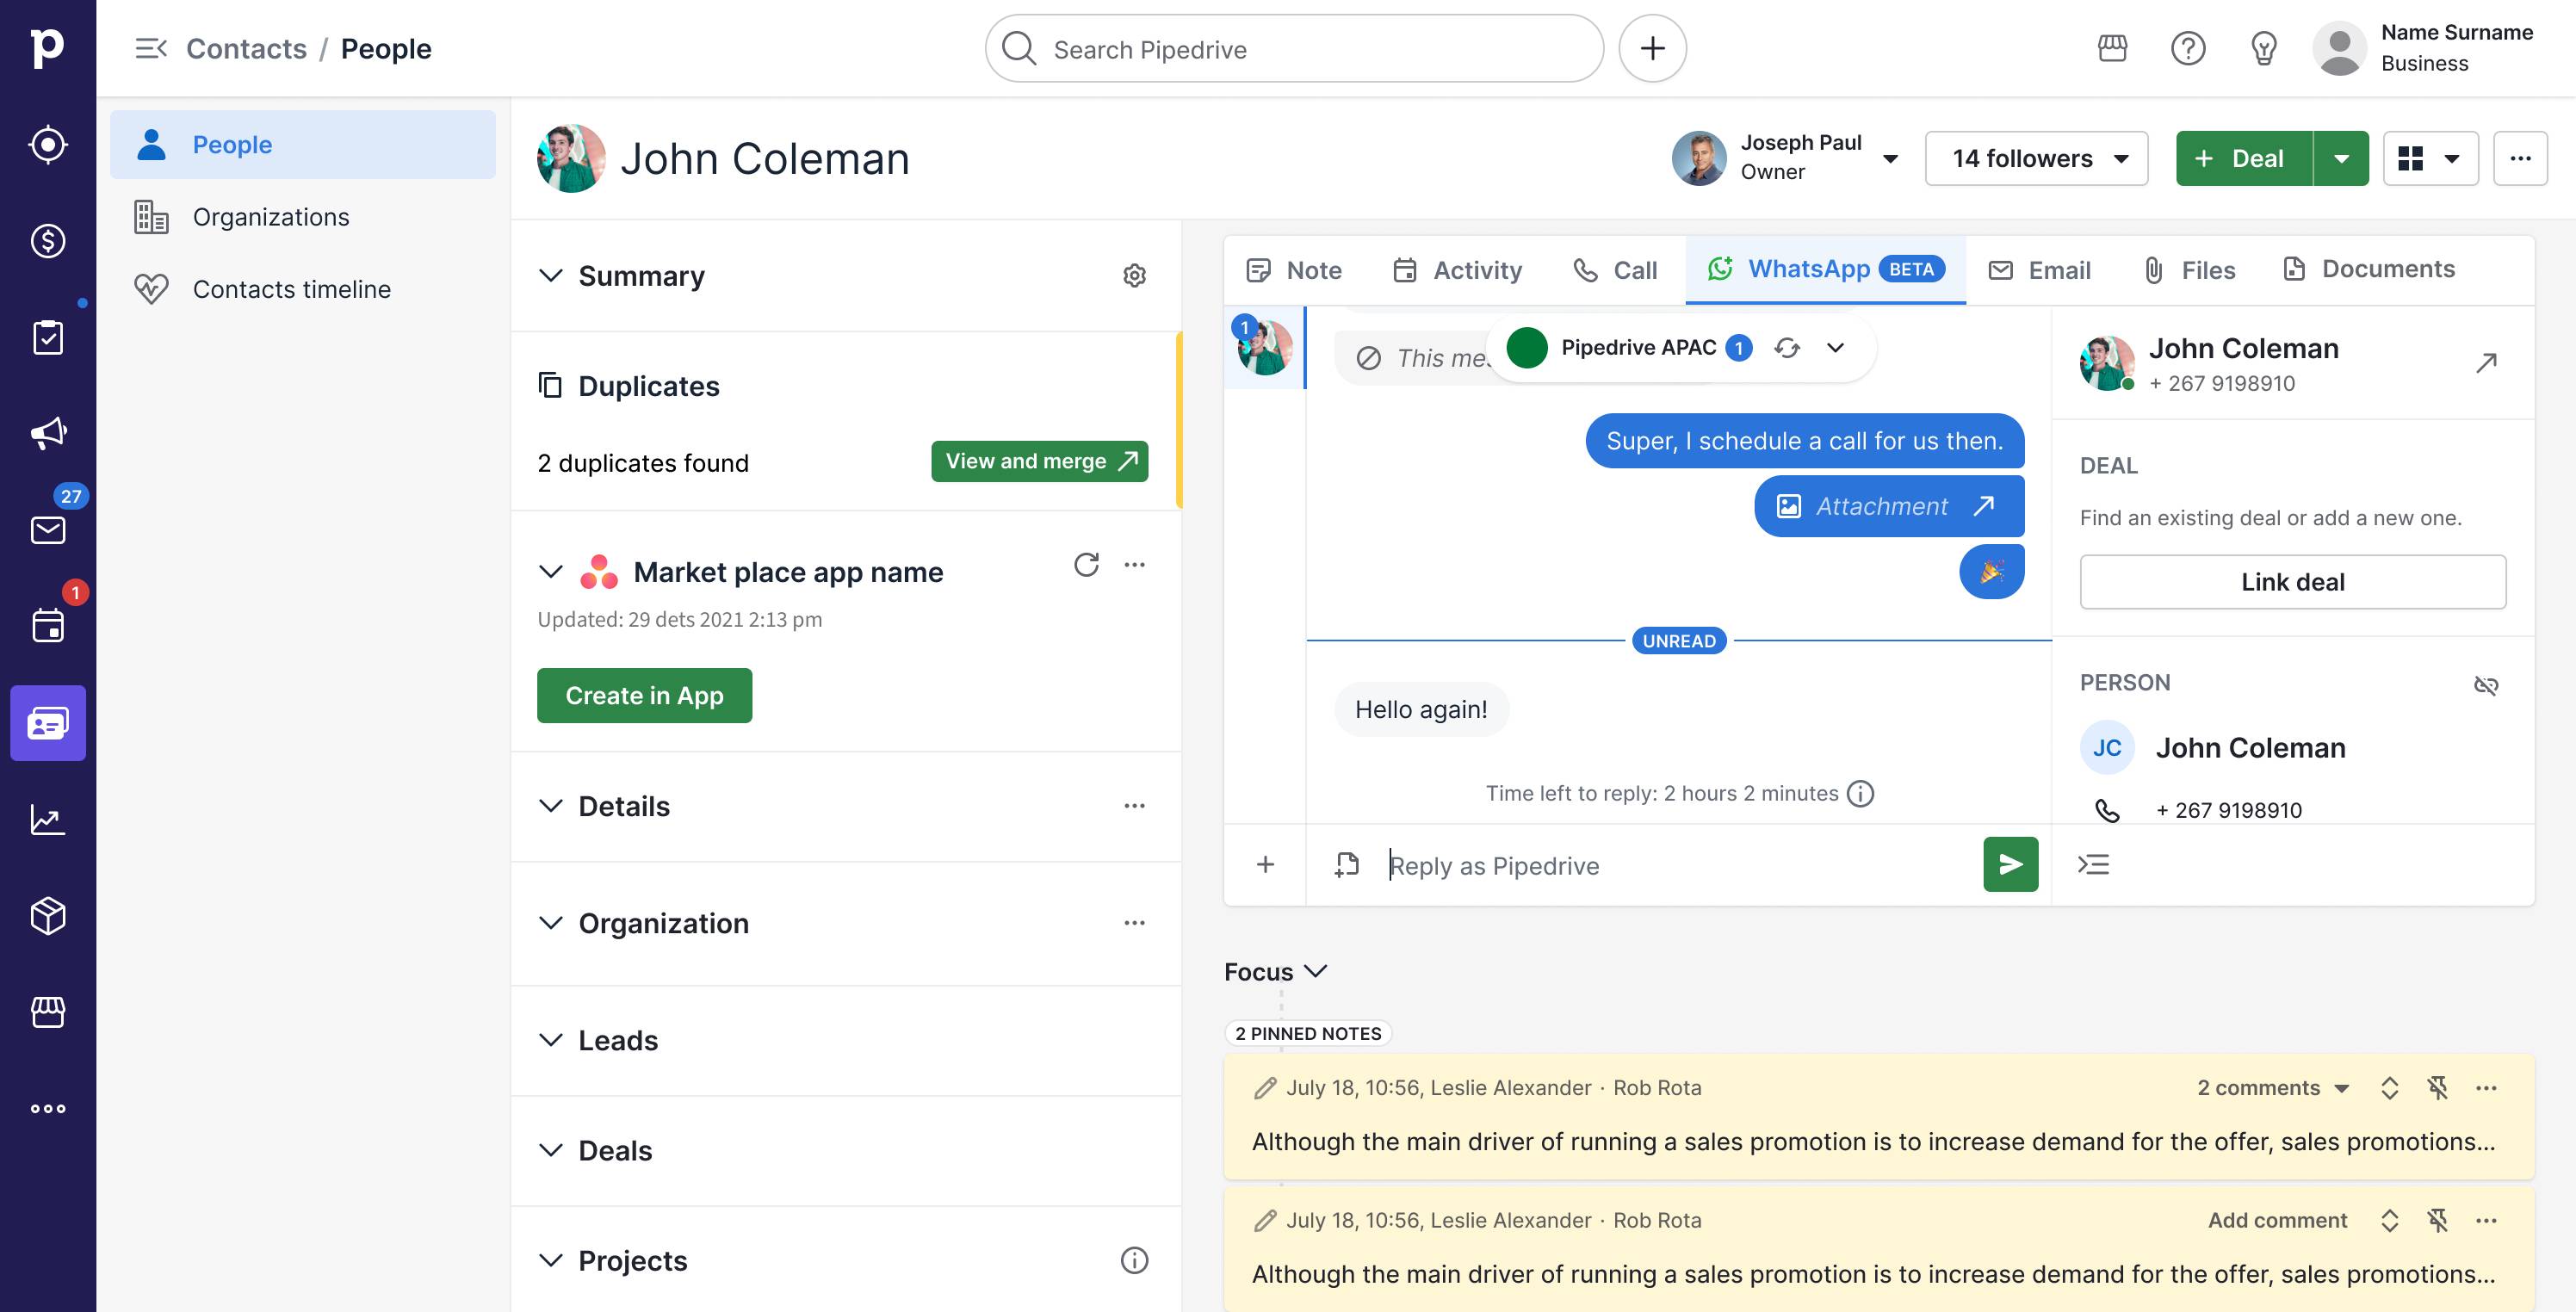The image size is (2576, 1312).
Task: Switch to the Email tab
Action: [x=2039, y=270]
